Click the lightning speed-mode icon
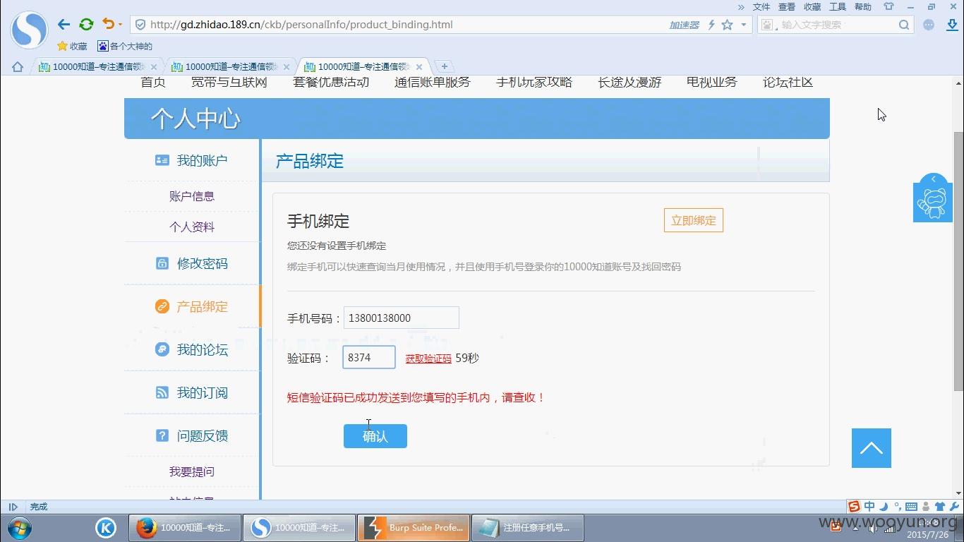The image size is (964, 542). click(x=711, y=25)
